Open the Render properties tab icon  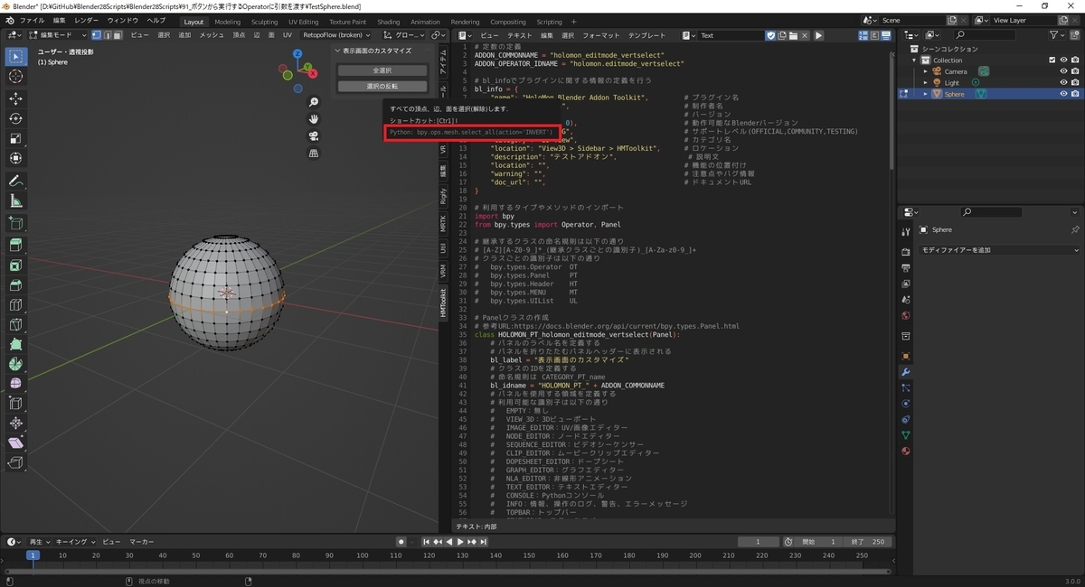click(906, 251)
